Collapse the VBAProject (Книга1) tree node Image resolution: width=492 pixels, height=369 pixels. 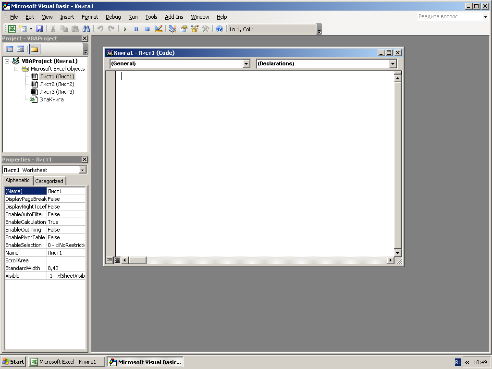click(x=7, y=61)
